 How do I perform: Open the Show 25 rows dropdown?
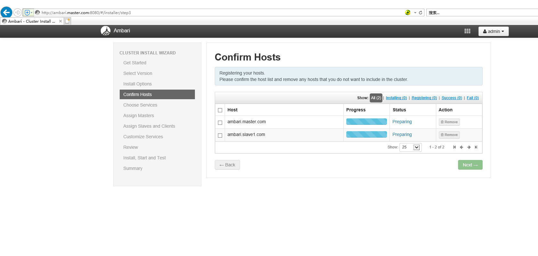point(410,147)
